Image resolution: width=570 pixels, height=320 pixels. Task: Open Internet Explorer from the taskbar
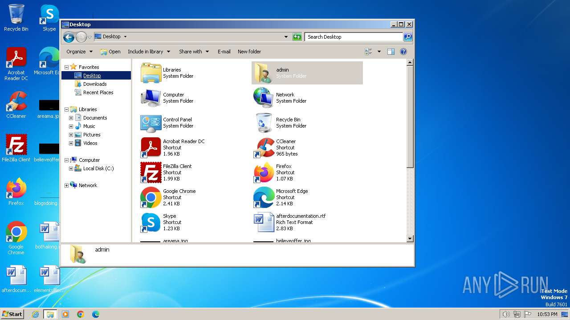(36, 314)
